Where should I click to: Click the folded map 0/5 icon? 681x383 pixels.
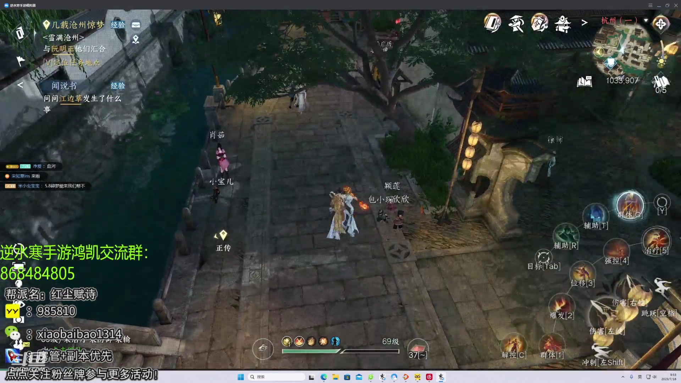tap(660, 84)
